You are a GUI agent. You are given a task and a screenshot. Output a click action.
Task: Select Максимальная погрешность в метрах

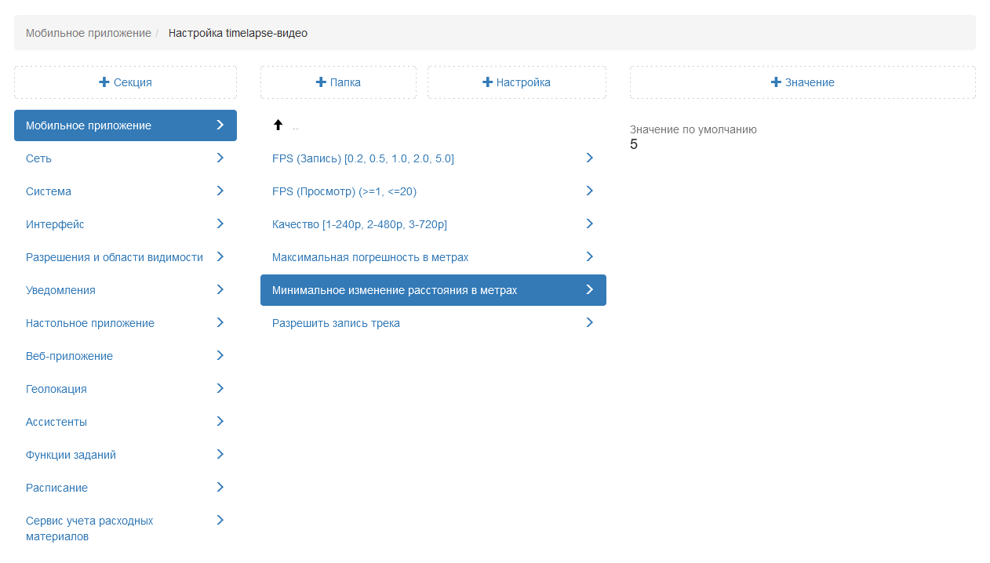(370, 257)
